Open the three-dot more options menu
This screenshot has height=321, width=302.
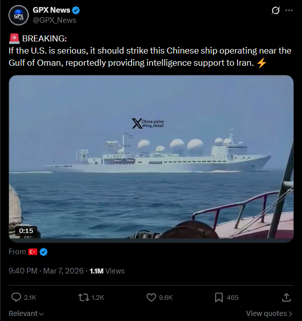click(289, 10)
